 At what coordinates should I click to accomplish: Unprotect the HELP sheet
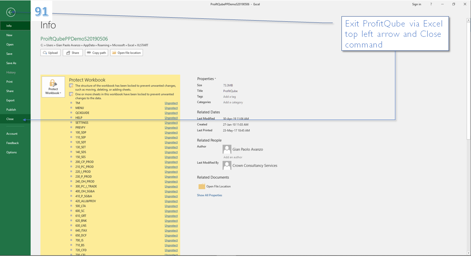[x=171, y=118]
